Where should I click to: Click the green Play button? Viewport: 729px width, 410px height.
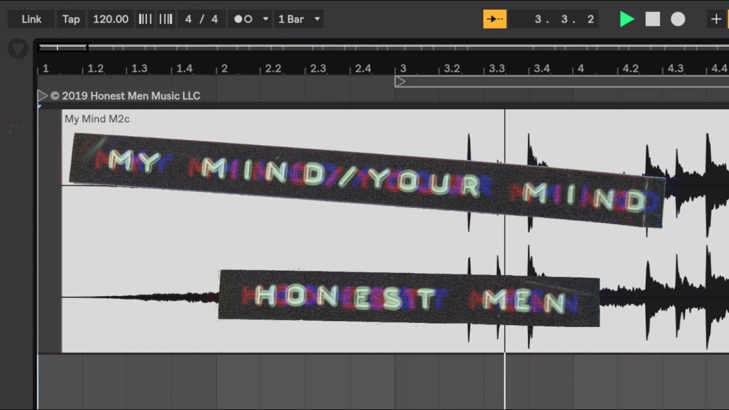pyautogui.click(x=627, y=19)
